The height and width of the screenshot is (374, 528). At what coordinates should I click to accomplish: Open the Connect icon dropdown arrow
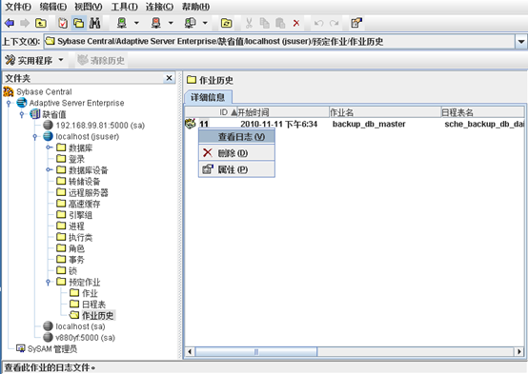pyautogui.click(x=136, y=23)
